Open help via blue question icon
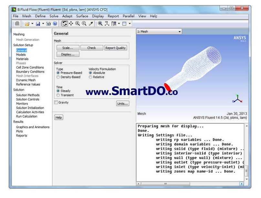The image size is (261, 198). tap(55, 24)
